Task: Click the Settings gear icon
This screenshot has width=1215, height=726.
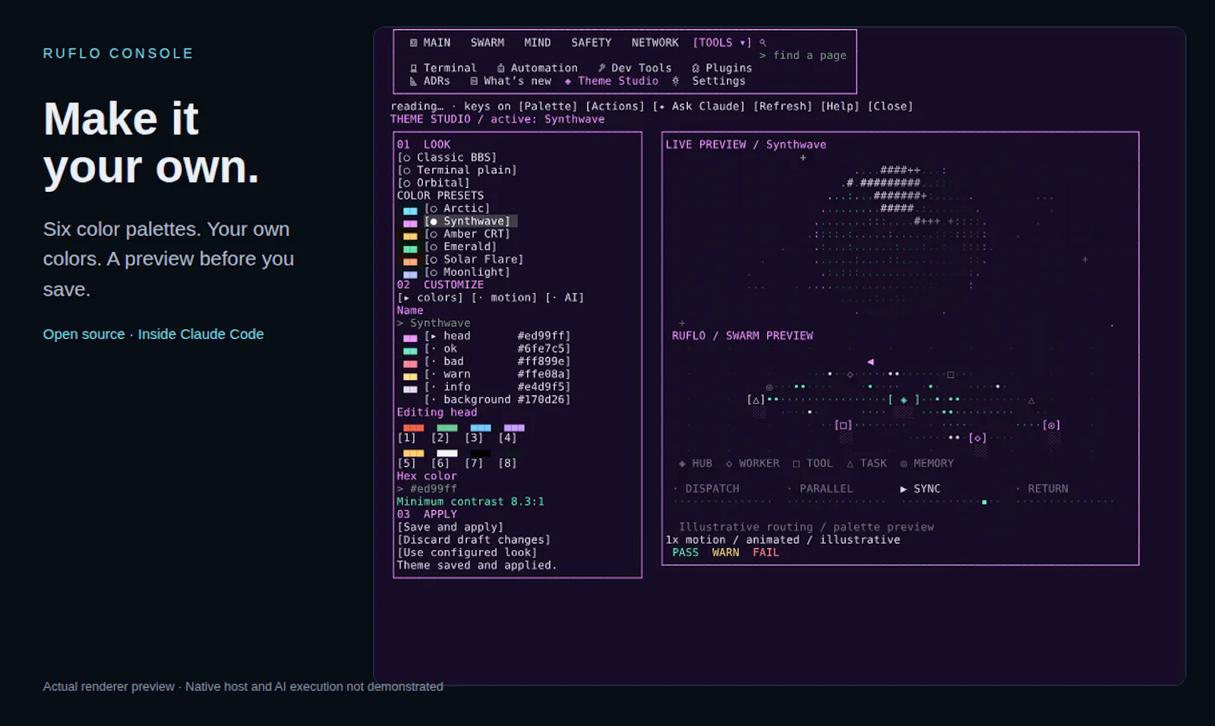Action: coord(675,81)
